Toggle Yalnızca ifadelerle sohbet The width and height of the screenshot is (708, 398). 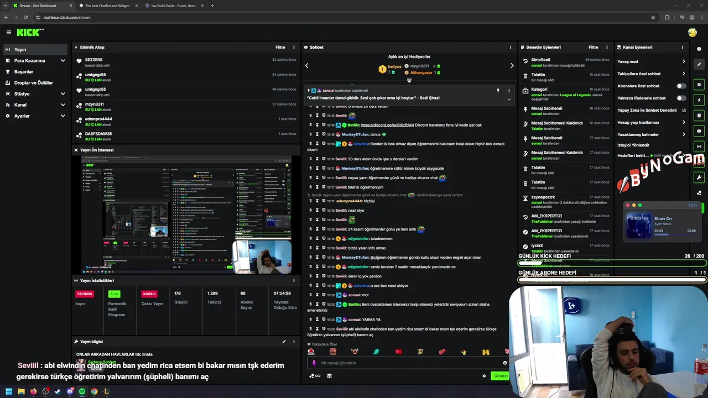[x=681, y=98]
